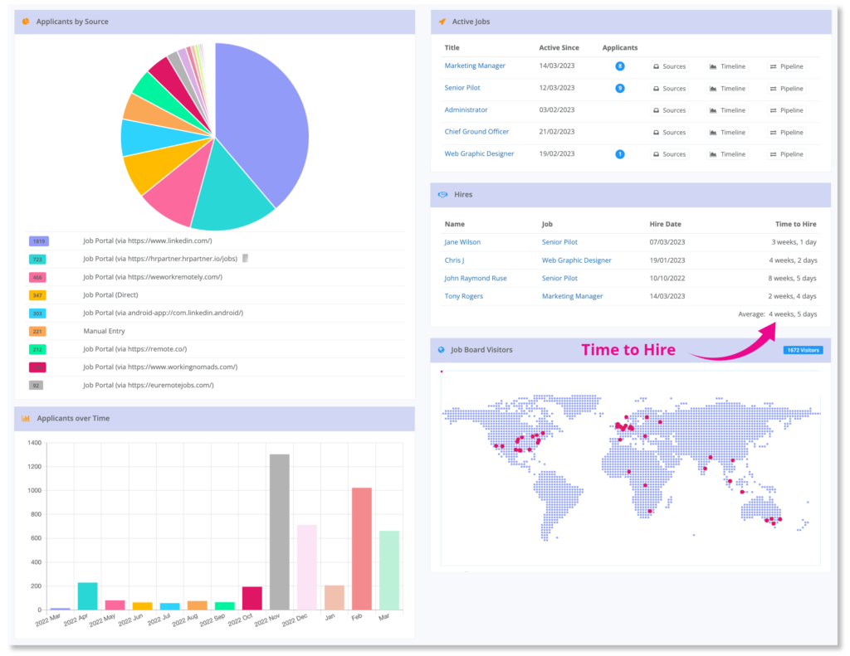Click the Applicants over Time bar chart icon
Screen dimensions: 850x656
tap(26, 418)
